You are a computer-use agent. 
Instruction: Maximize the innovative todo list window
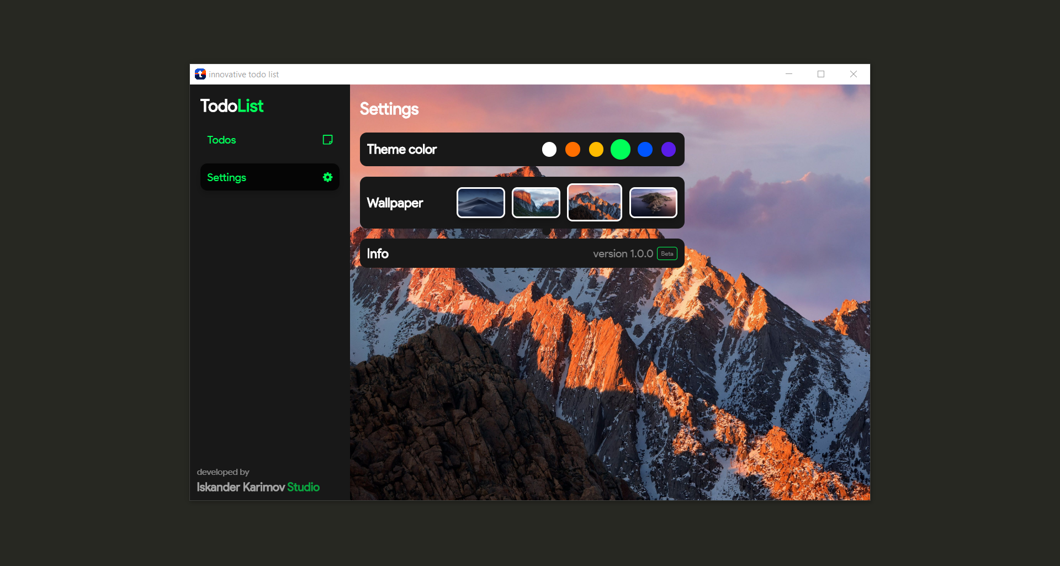coord(821,74)
